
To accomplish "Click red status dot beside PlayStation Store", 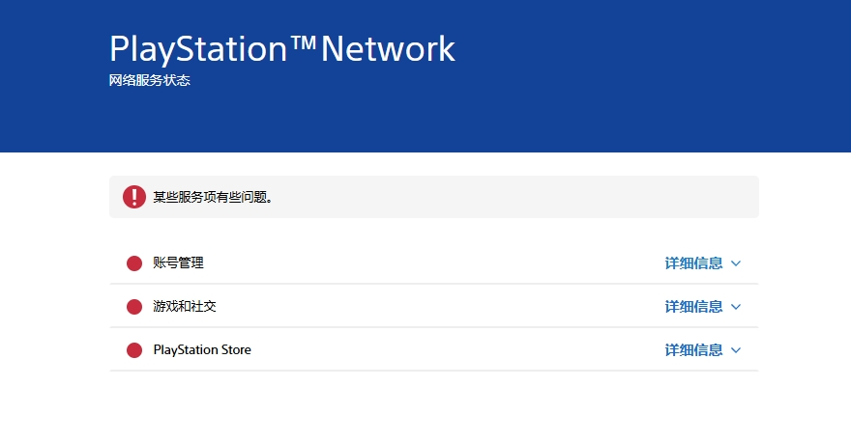I will 134,350.
